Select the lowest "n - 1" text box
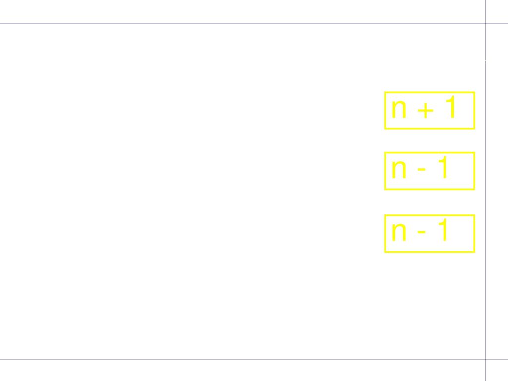Viewport: 508px width, 381px height. click(430, 233)
